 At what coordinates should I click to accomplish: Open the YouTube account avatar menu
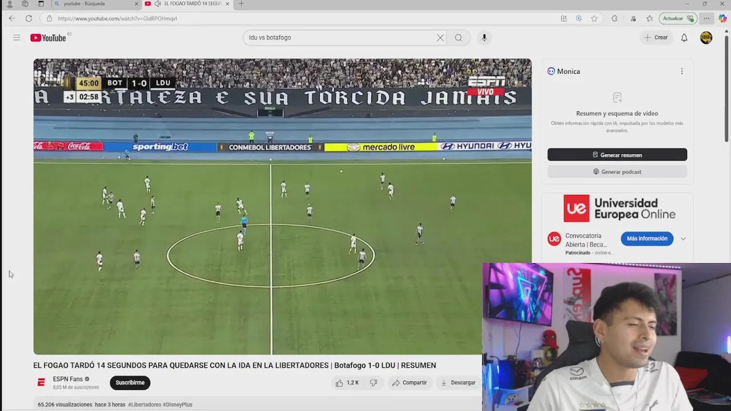[x=706, y=38]
